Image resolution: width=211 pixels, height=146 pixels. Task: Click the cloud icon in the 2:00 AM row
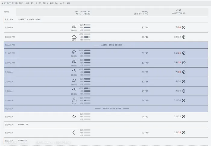pos(74,81)
